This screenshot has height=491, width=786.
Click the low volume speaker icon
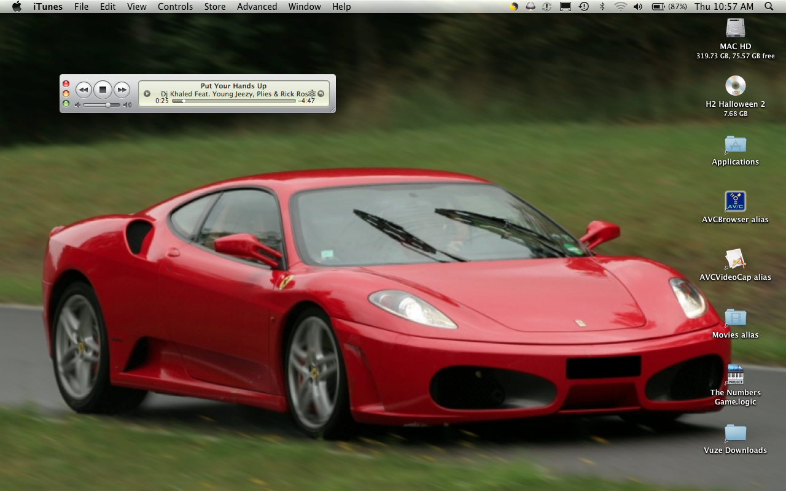coord(78,105)
